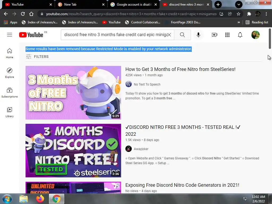Open the Create video camera icon
Screen dimensions: 272x204
pos(215,35)
